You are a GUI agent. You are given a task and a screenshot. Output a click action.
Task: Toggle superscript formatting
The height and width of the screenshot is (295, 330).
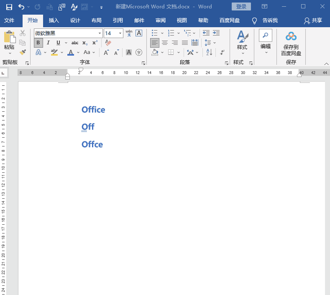pyautogui.click(x=95, y=43)
